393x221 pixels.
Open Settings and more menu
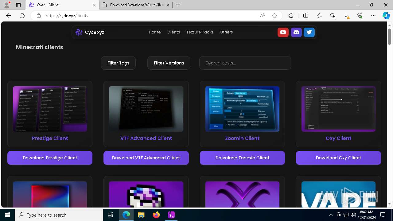tap(373, 16)
